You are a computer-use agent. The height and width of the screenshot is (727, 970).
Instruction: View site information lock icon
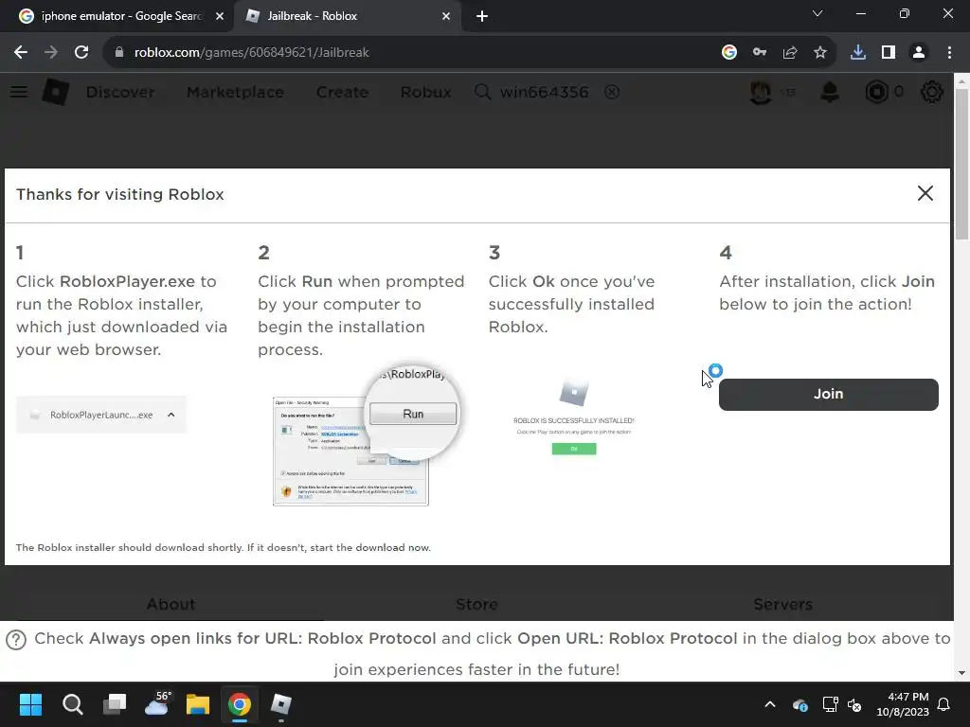pyautogui.click(x=119, y=53)
